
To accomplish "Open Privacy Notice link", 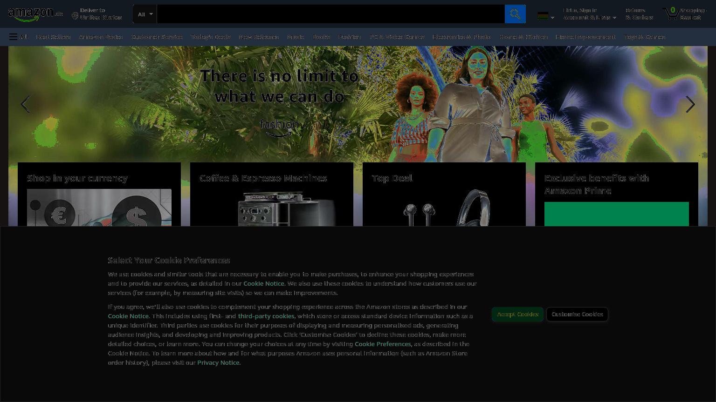I will coord(218,362).
